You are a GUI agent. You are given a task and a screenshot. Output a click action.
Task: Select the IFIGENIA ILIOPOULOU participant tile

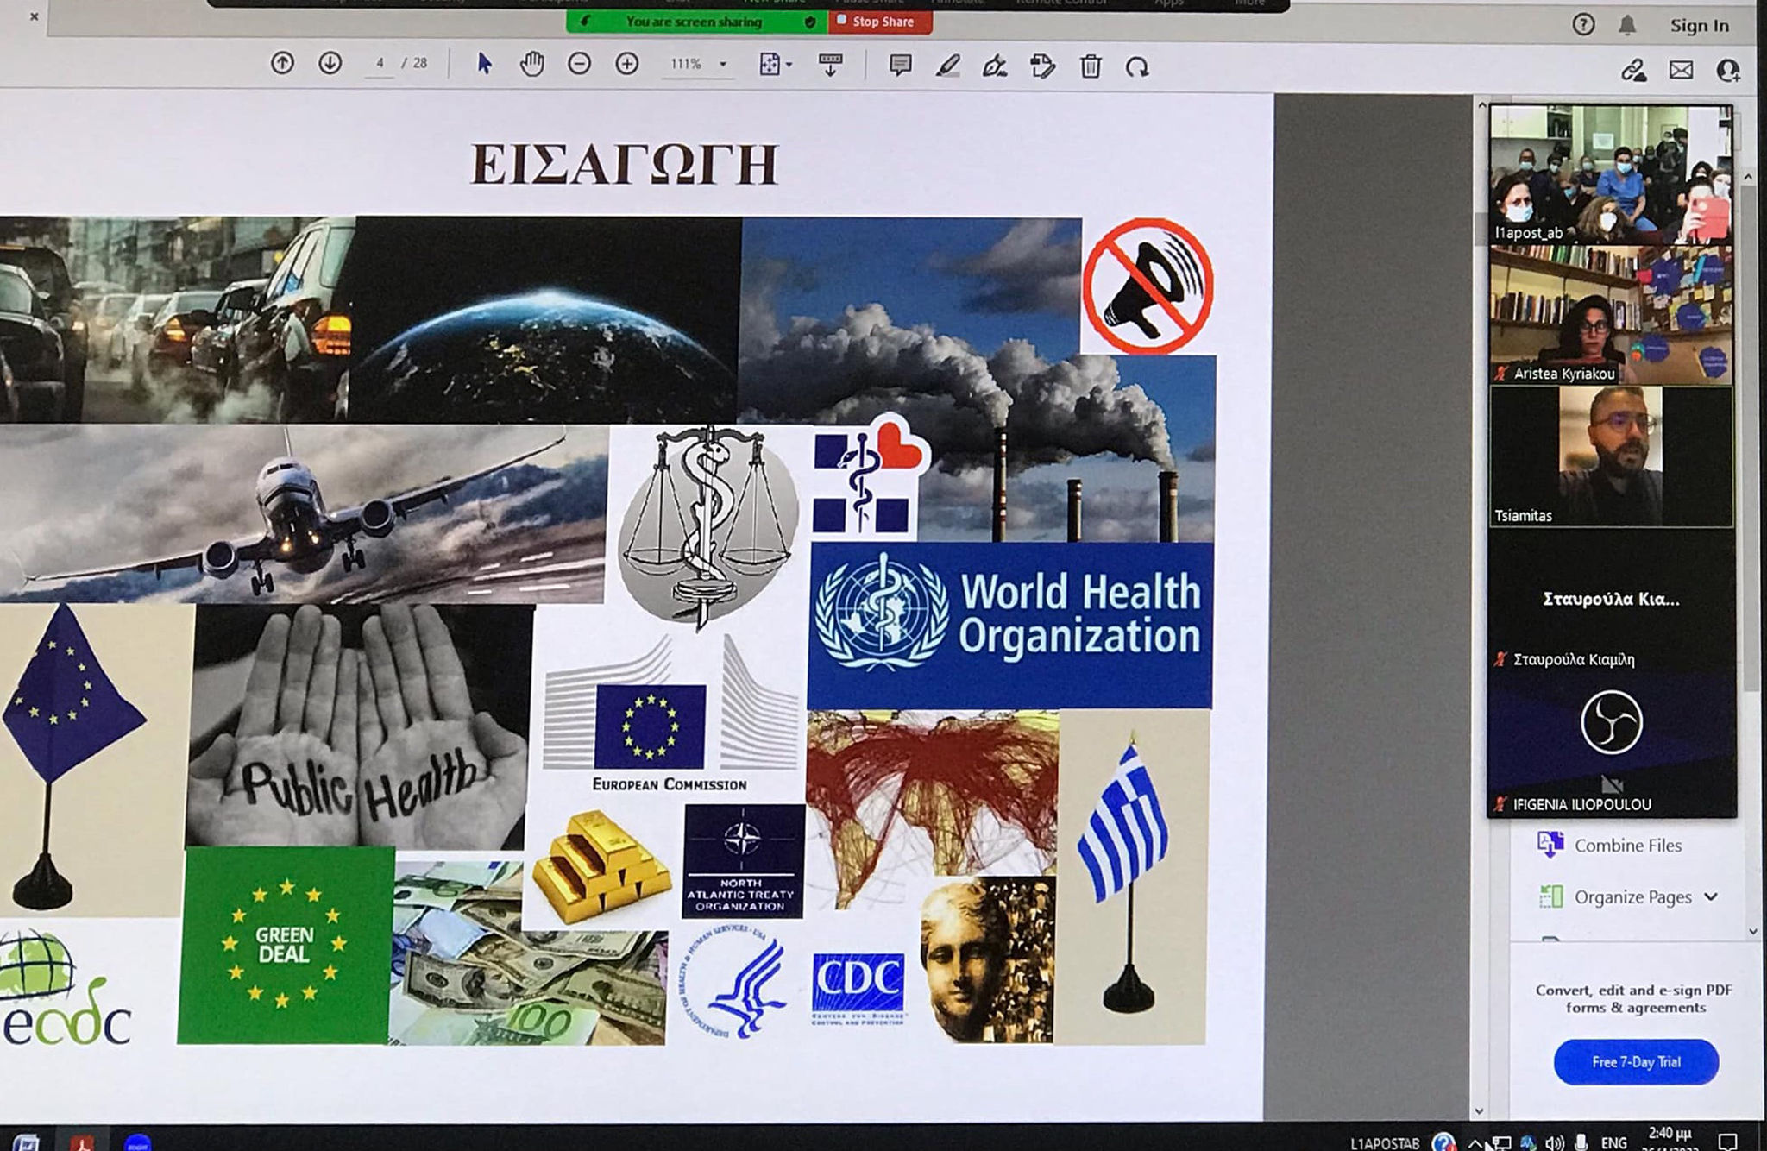pos(1611,745)
